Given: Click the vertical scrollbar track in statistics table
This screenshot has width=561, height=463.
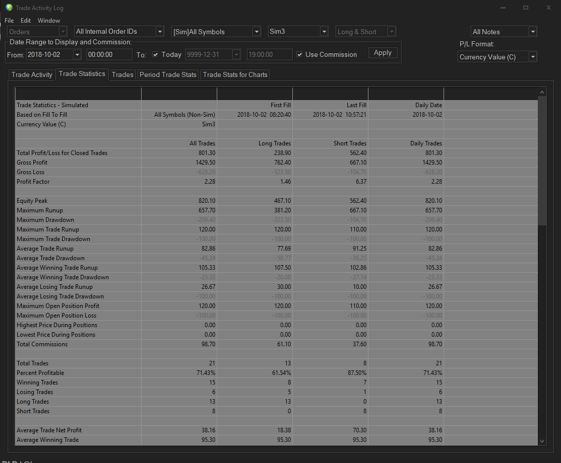Looking at the screenshot, I should pos(542,327).
